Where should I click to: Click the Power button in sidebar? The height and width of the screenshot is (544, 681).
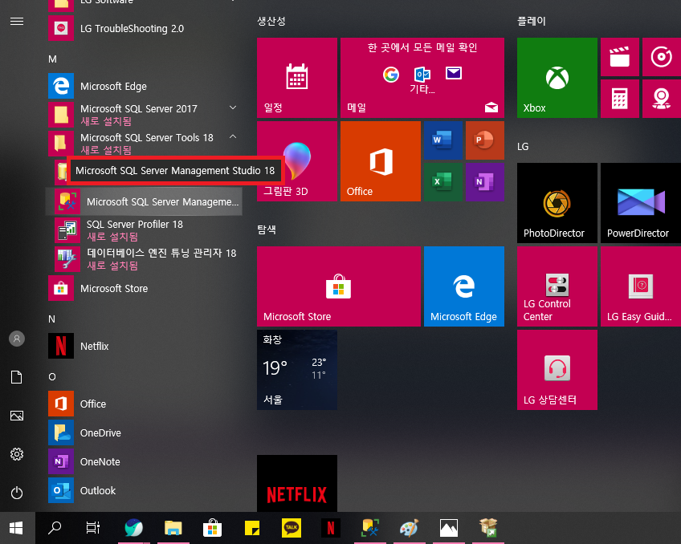point(17,493)
